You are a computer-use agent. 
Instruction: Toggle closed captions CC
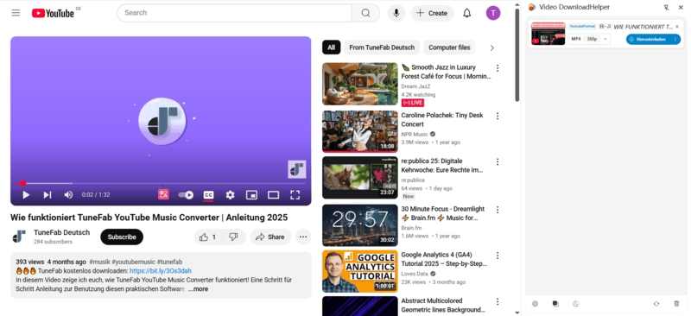coord(208,195)
